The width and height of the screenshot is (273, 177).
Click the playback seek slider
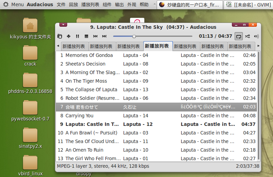[153, 36]
